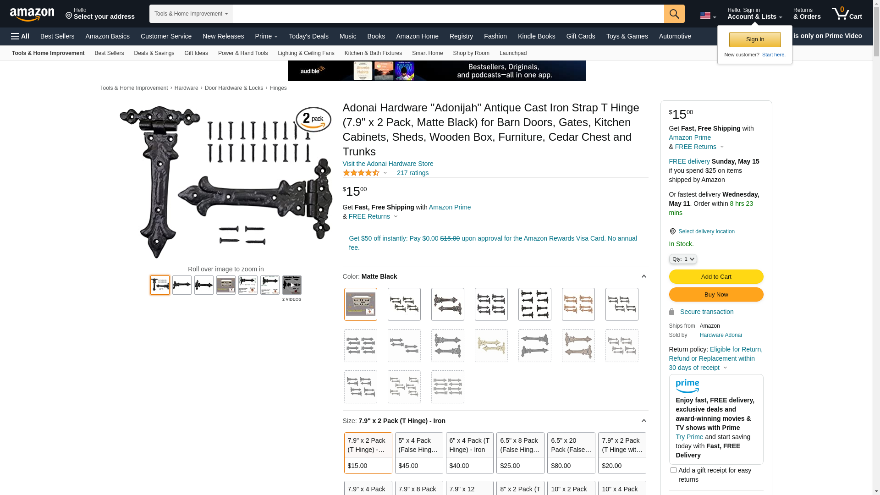Open the Qty quantity dropdown
Screen dimensions: 880x495
coord(683,259)
